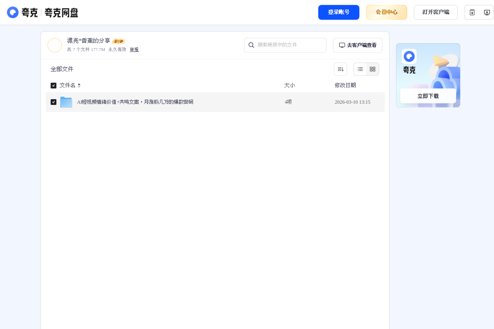Select the list view icon
This screenshot has width=494, height=329.
pos(360,69)
